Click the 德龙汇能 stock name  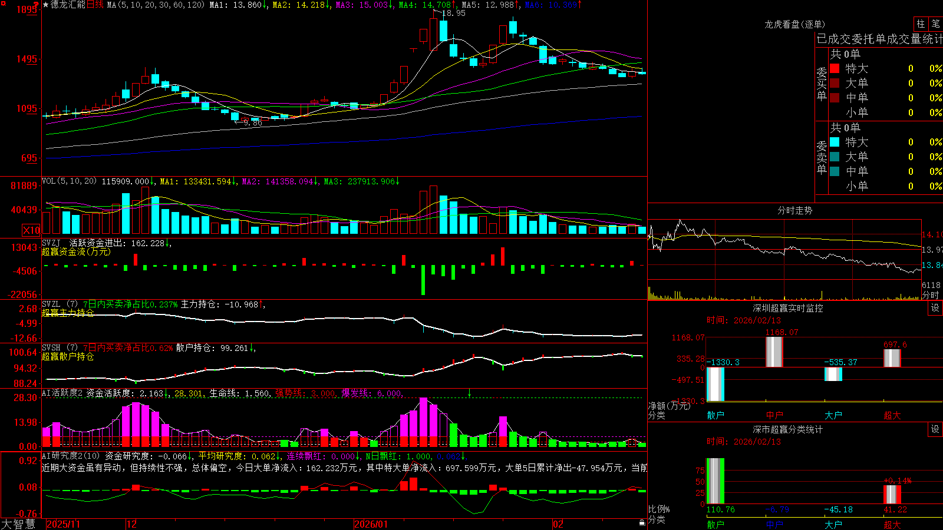coord(68,5)
